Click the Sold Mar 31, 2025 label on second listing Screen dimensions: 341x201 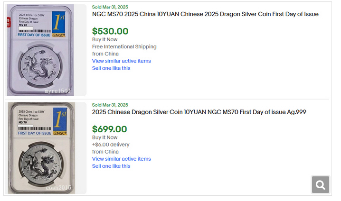[110, 105]
